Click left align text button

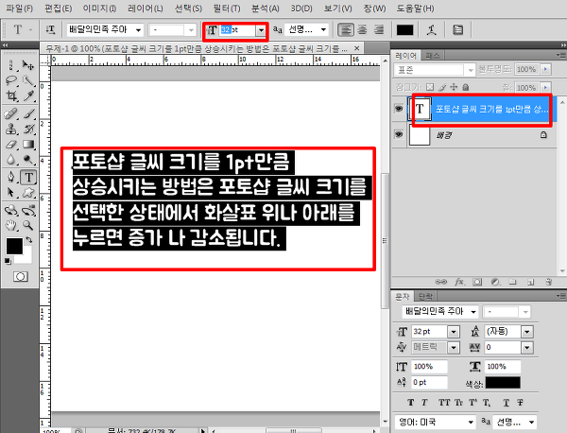[x=346, y=29]
